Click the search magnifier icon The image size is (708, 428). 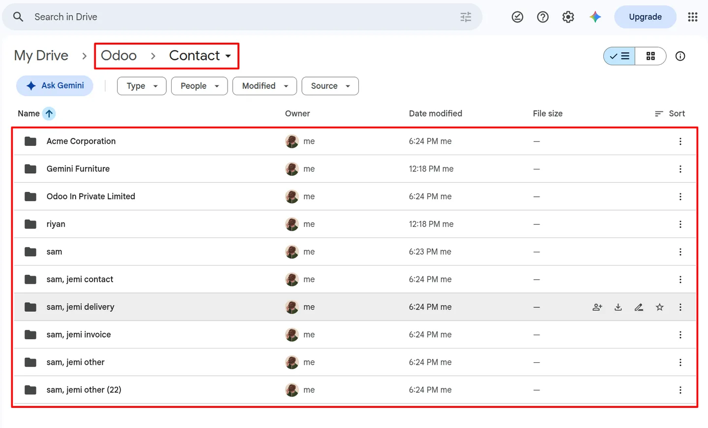18,17
